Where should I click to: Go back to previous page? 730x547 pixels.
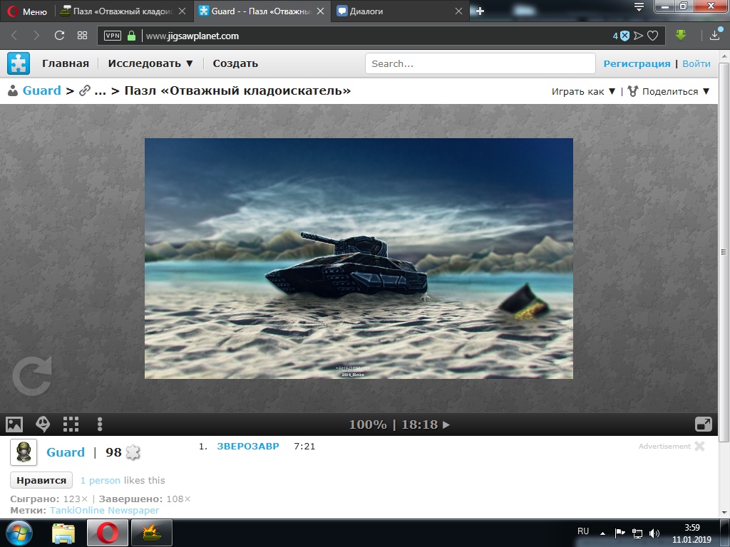(14, 36)
